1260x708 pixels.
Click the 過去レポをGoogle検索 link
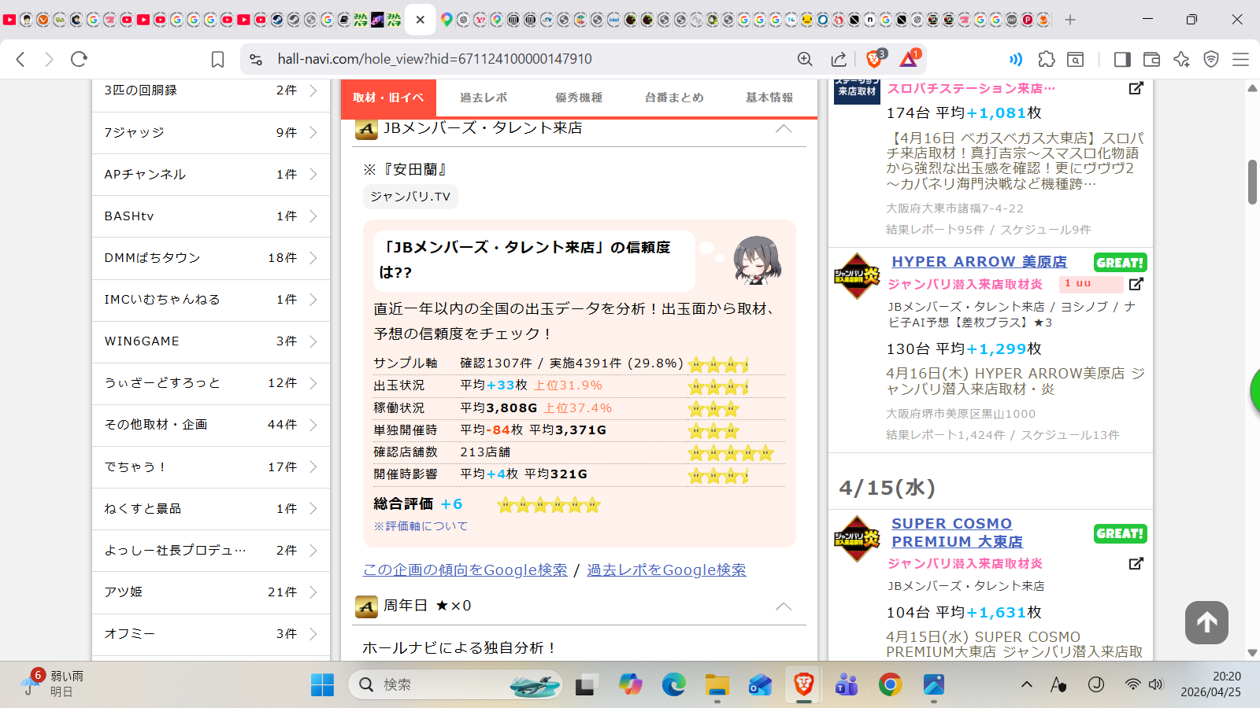pos(666,570)
